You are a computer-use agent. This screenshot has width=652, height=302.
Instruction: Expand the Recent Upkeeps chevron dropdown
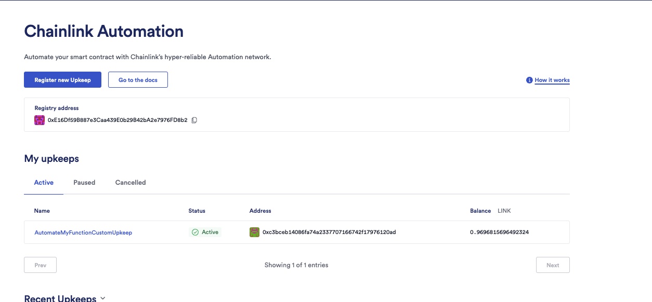102,298
